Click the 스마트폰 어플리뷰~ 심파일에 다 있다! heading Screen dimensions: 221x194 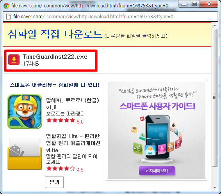pos(55,85)
